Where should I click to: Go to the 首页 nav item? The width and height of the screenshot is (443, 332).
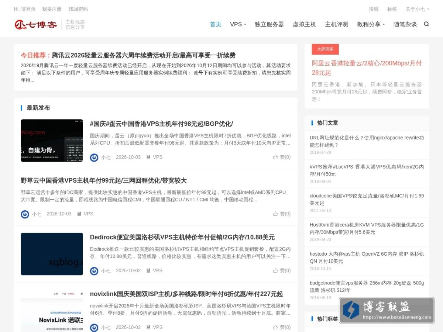tap(216, 24)
